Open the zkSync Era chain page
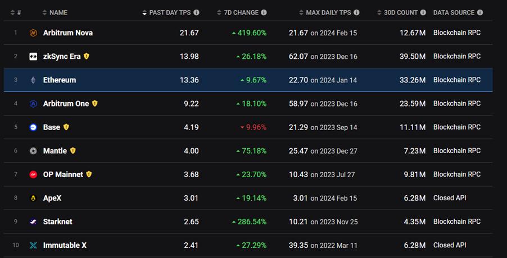 (62, 57)
